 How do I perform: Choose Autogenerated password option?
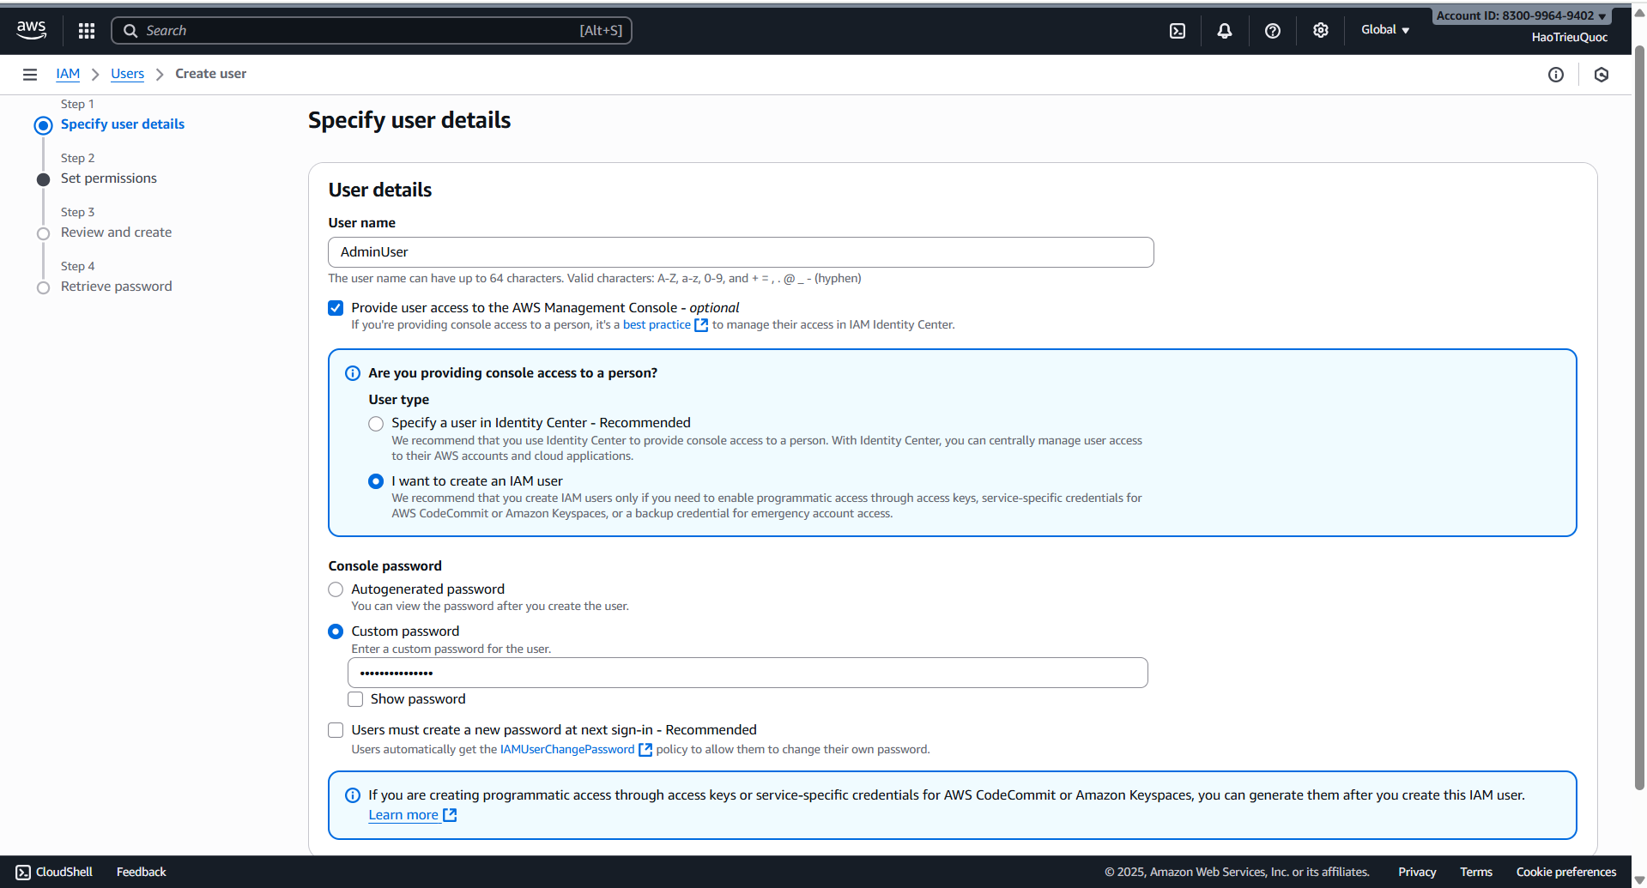(x=336, y=589)
